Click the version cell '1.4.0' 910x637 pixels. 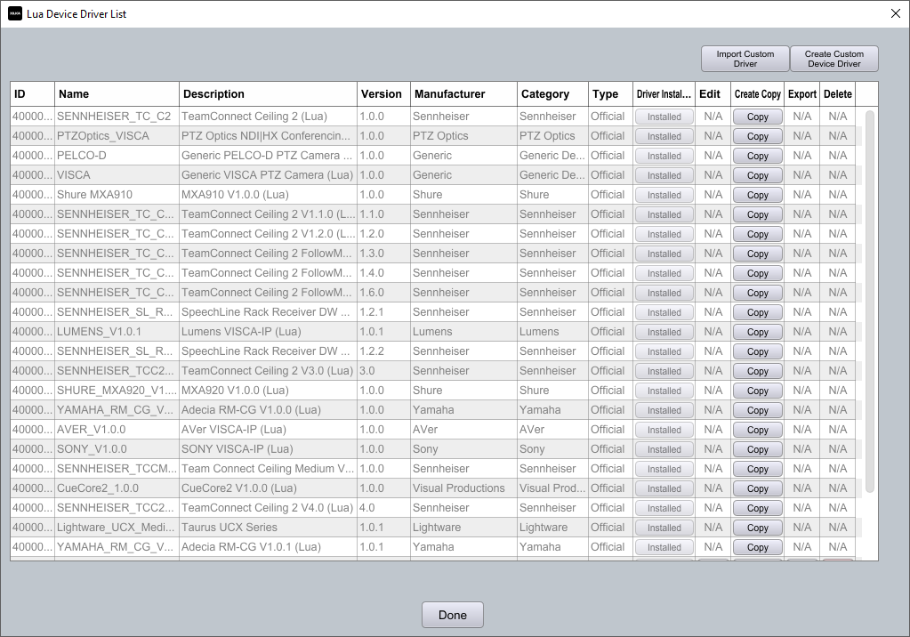[383, 273]
